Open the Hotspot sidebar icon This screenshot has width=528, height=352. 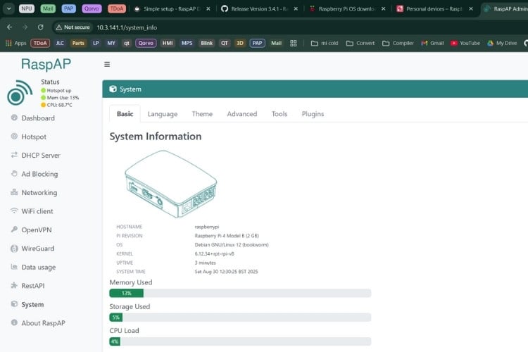(x=14, y=136)
